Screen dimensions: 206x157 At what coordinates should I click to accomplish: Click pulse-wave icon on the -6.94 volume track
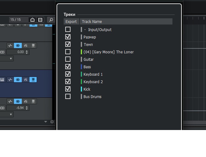[10, 101]
